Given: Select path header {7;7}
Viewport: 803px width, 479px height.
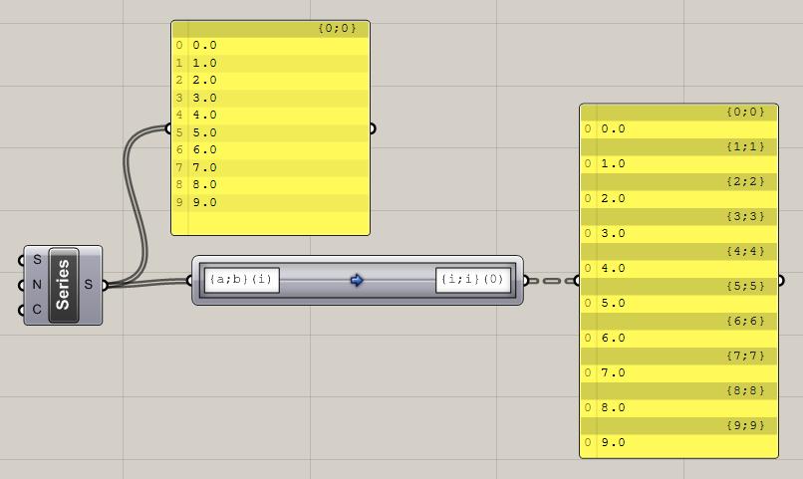Looking at the screenshot, I should (x=745, y=356).
